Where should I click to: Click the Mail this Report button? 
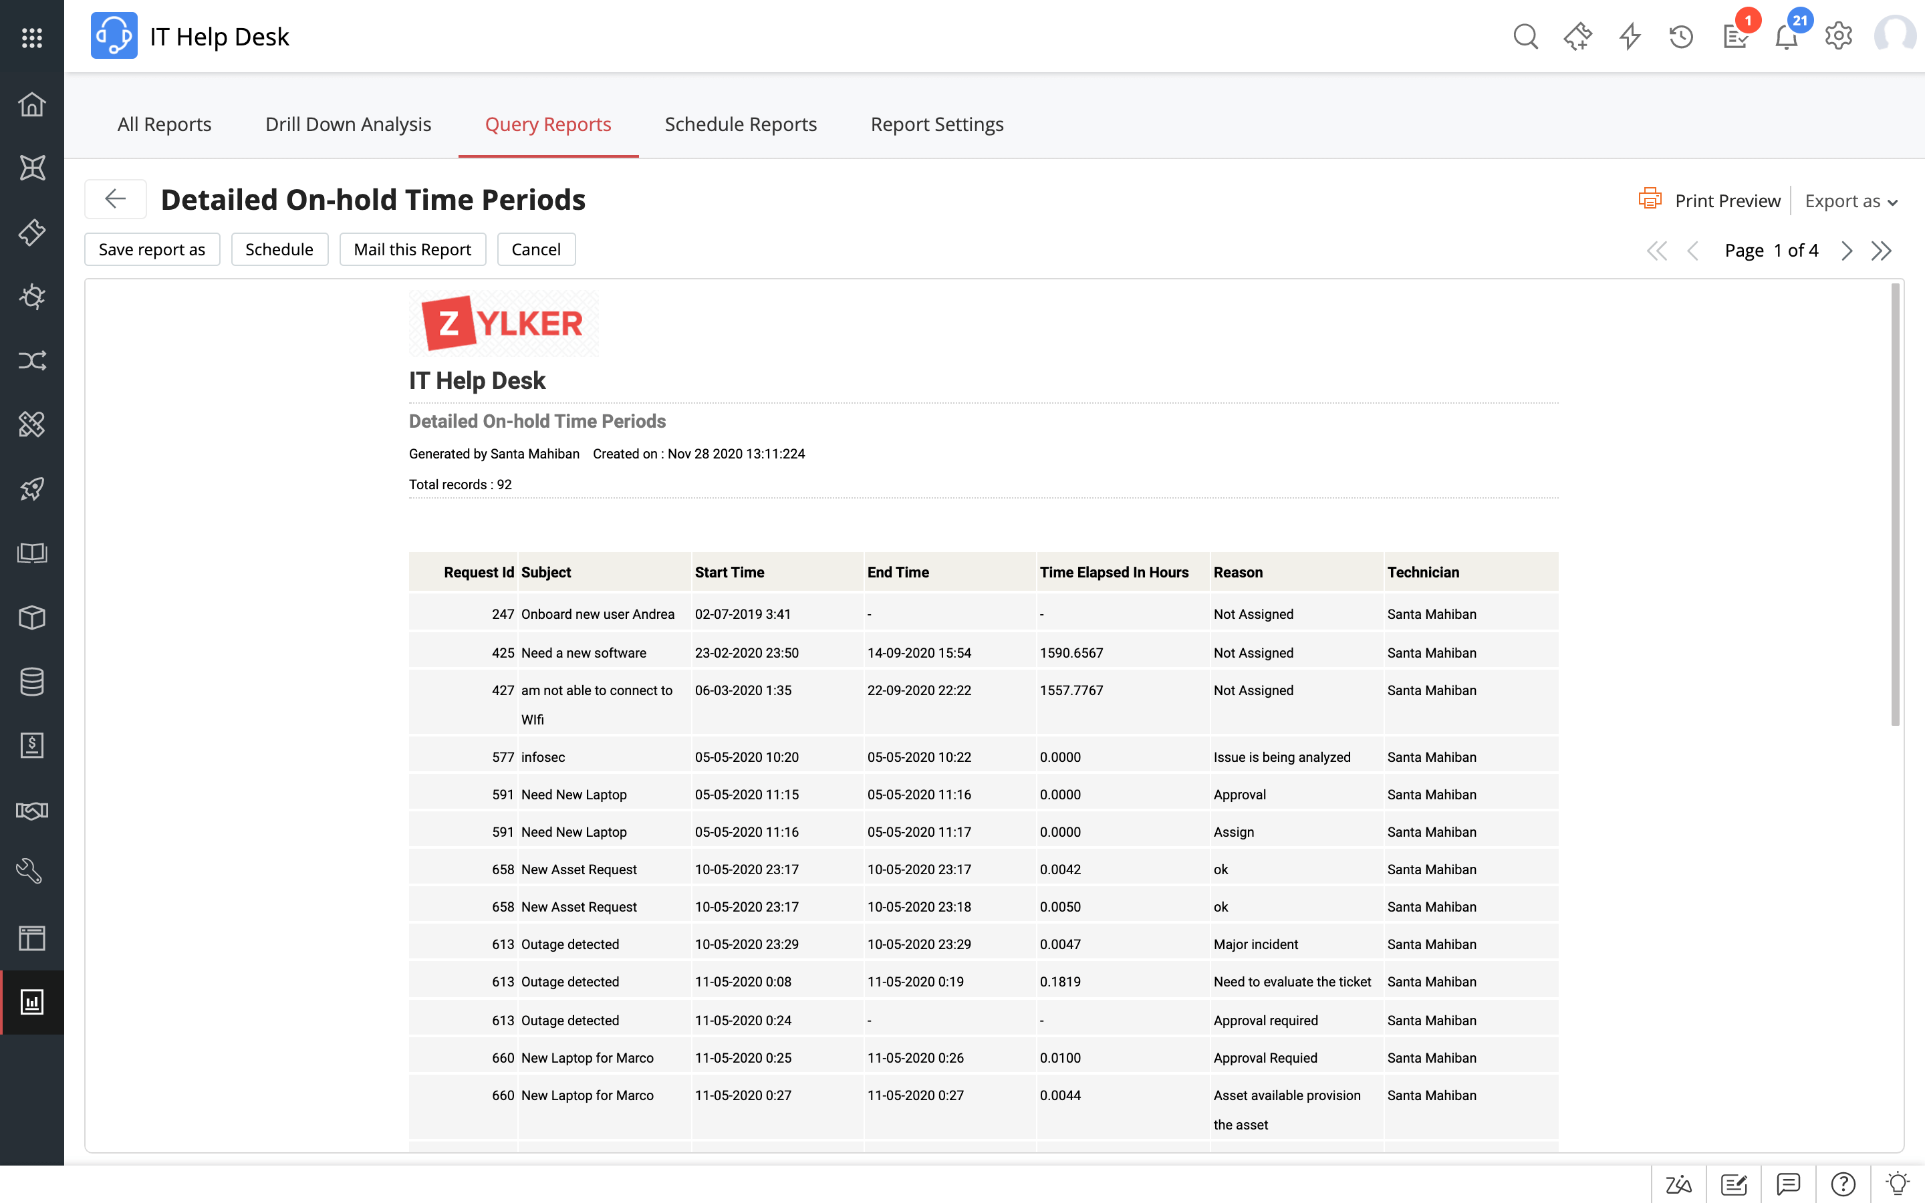click(x=412, y=249)
